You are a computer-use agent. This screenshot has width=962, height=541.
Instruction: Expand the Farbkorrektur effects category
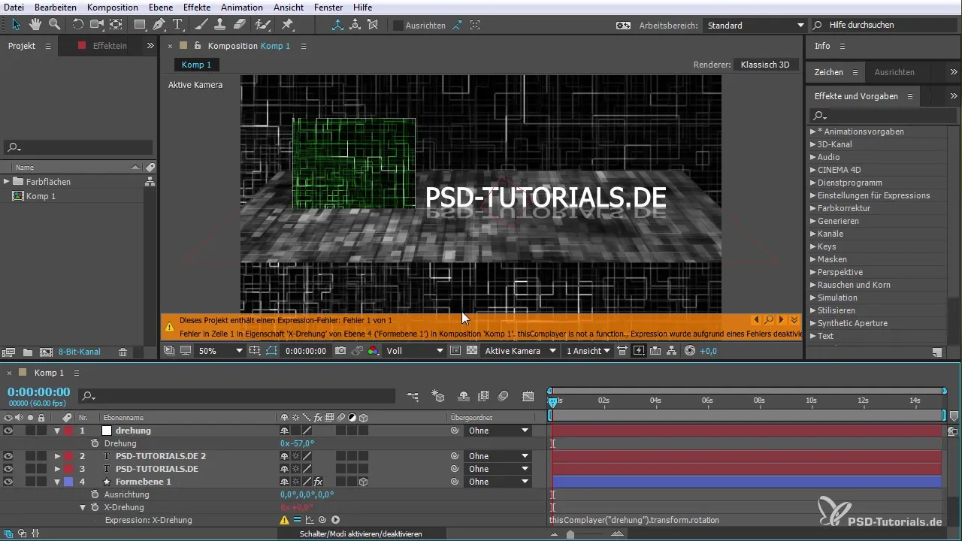(x=812, y=208)
